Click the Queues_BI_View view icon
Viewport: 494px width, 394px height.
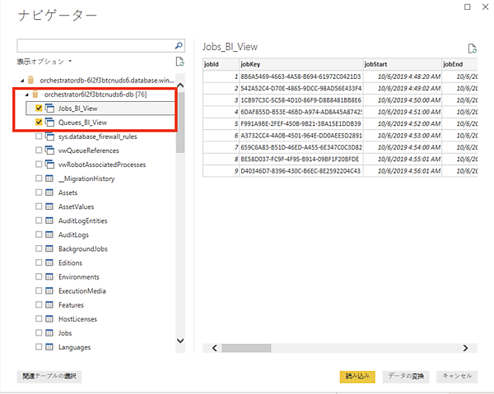tap(50, 123)
